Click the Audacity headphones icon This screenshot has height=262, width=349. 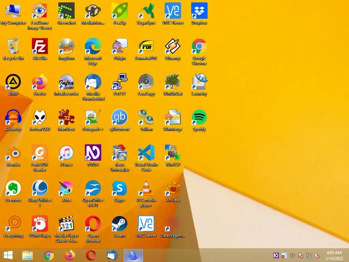coord(13,117)
